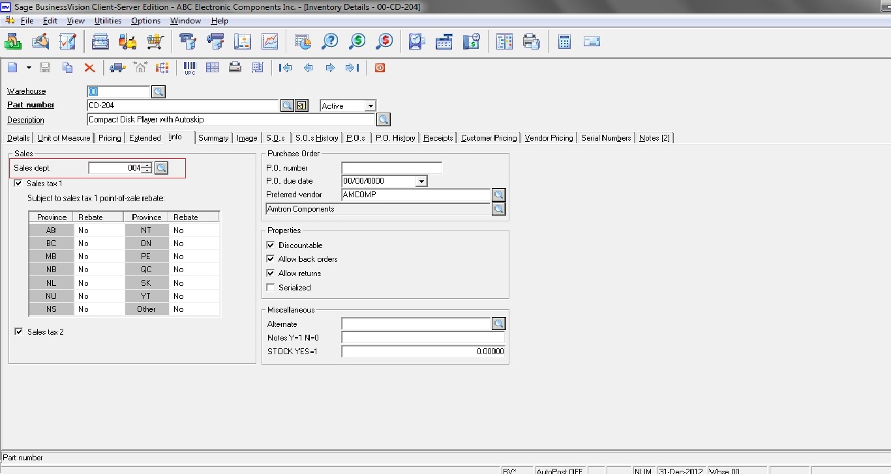This screenshot has height=474, width=891.
Task: Open the Utilities menu
Action: (x=108, y=21)
